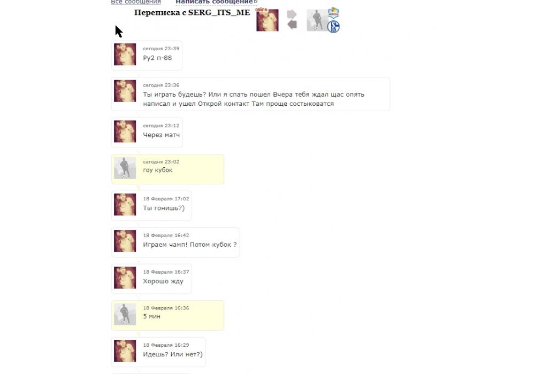Click the 'Переписка с SERG_ITS_ME' heading
Viewport: 535px width, 374px height.
[x=192, y=13]
